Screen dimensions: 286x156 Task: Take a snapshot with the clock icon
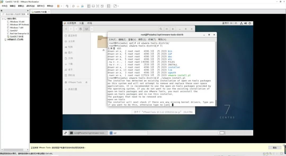pyautogui.click(x=73, y=6)
